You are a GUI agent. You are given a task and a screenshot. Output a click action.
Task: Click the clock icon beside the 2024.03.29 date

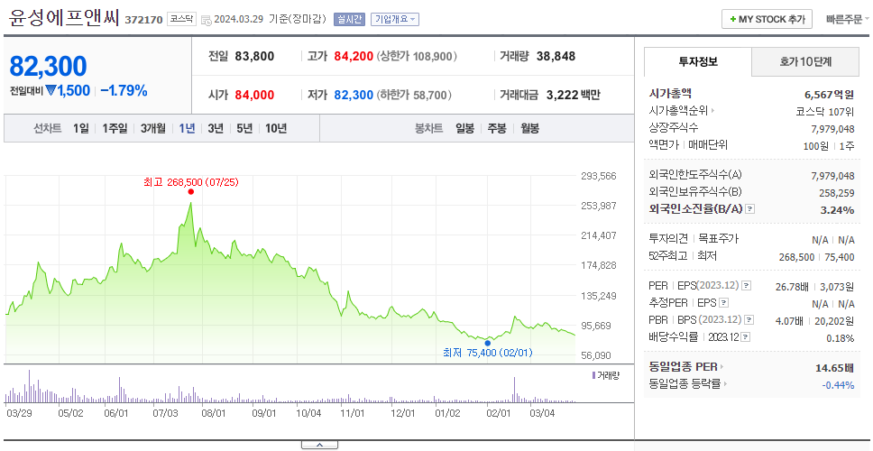(206, 20)
